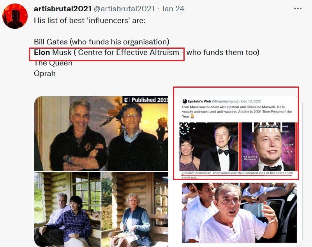The height and width of the screenshot is (247, 312).
Task: Open the photo of woman in blue vest
Action: point(134,210)
